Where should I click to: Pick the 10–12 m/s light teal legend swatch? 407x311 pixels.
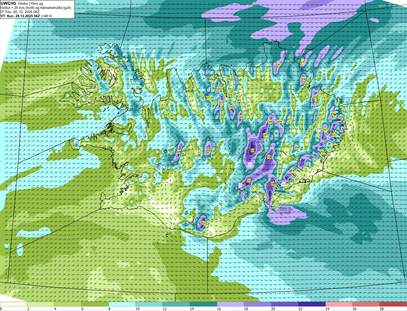(x=149, y=304)
